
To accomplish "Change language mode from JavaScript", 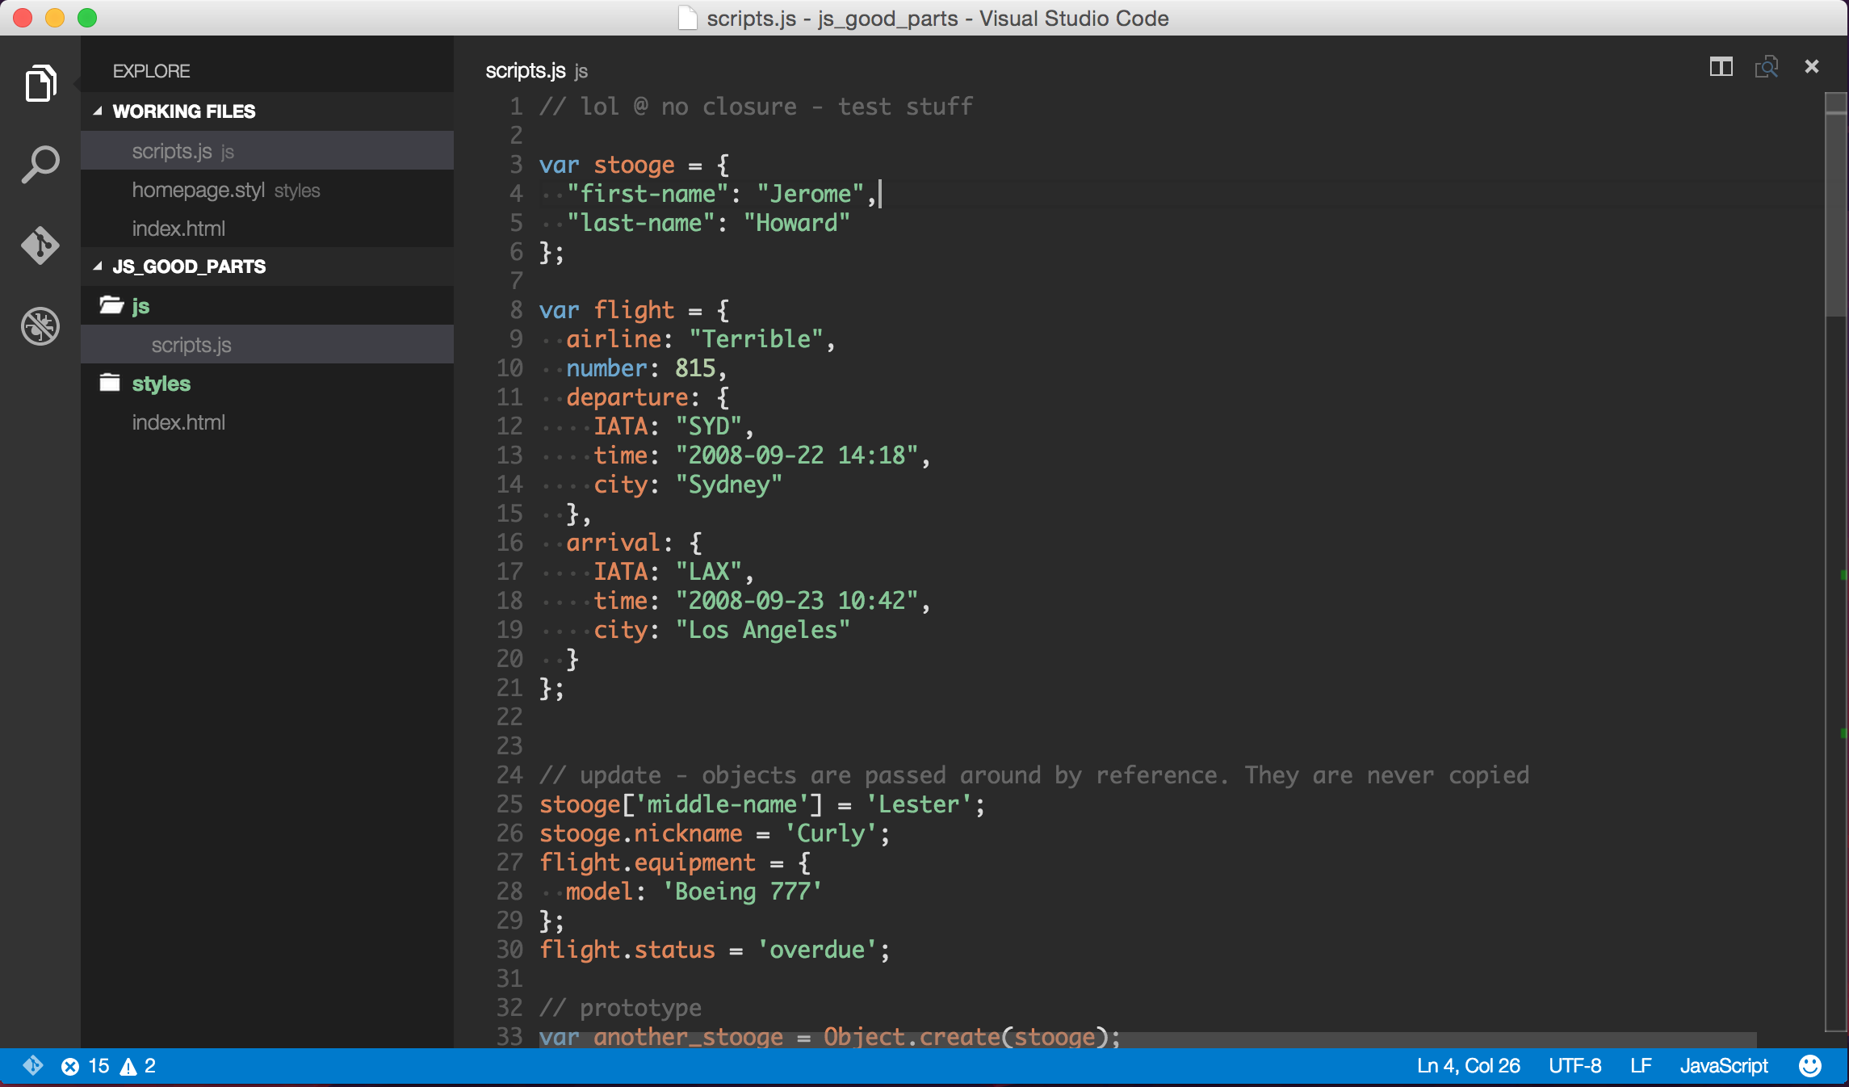I will tap(1723, 1066).
